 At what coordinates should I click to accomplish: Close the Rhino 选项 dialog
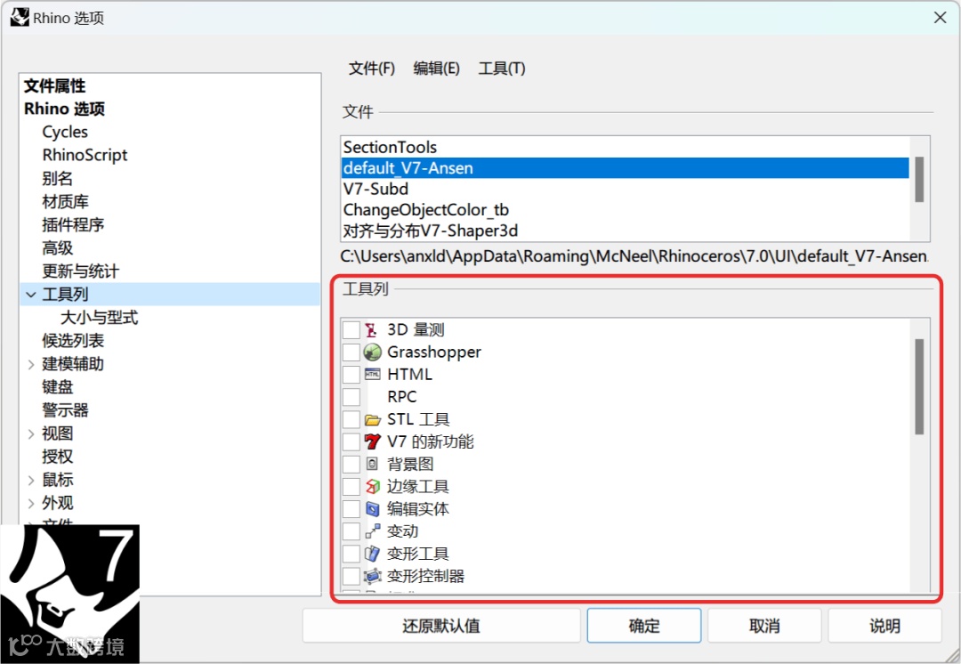pyautogui.click(x=941, y=18)
